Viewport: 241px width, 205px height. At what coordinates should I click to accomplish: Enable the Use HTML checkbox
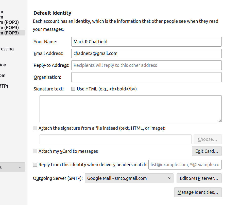[x=73, y=89]
